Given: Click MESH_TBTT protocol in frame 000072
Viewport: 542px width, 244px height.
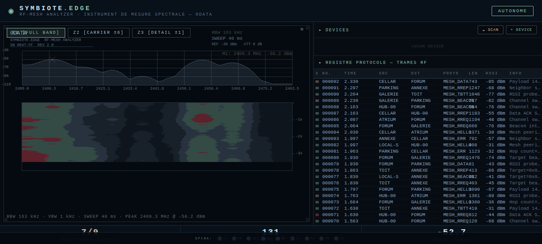Looking at the screenshot, I should pos(456,208).
